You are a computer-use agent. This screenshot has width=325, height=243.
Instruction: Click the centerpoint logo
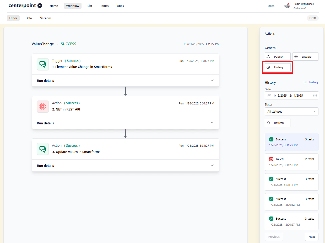point(25,6)
